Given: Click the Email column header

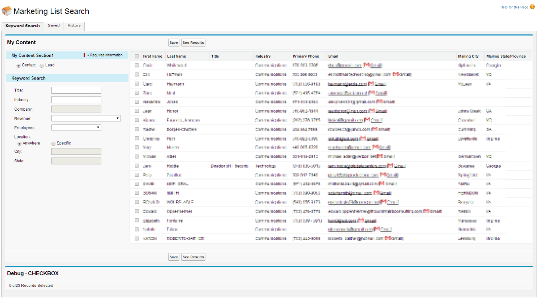Looking at the screenshot, I should click(x=333, y=56).
